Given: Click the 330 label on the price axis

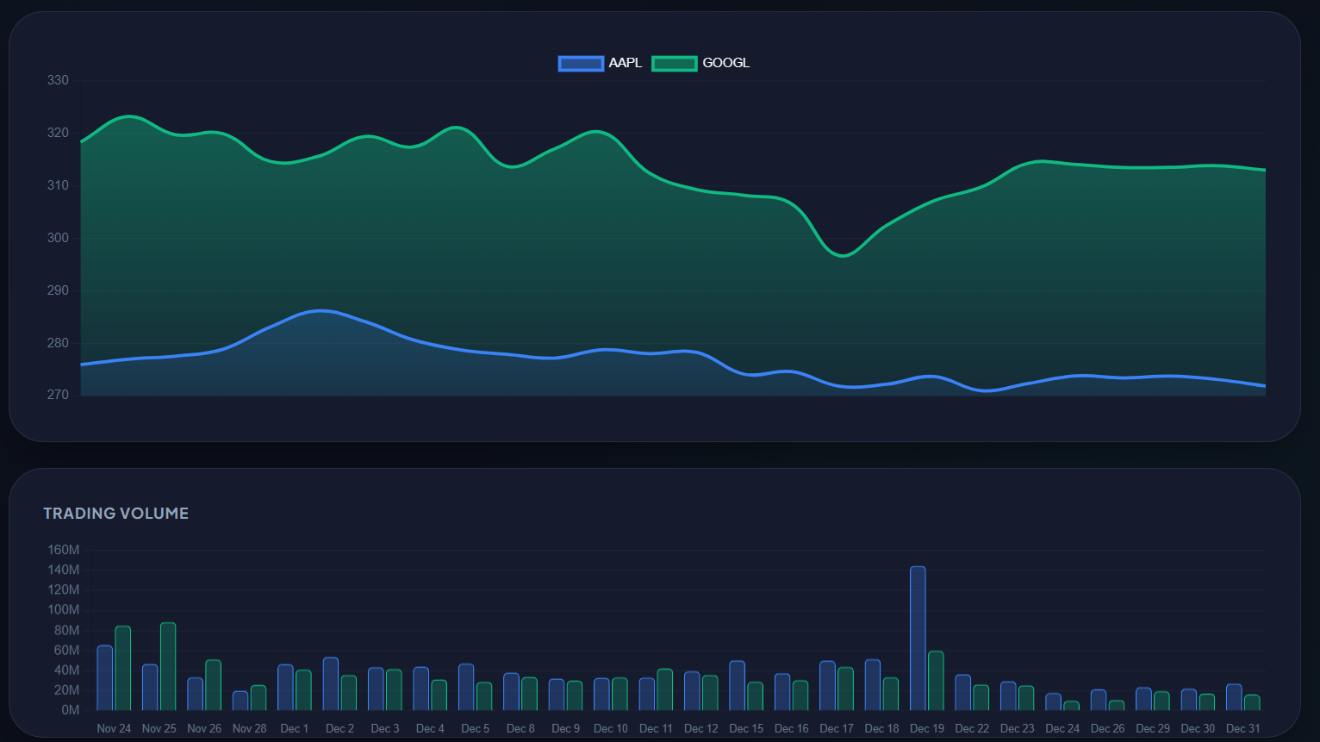Looking at the screenshot, I should point(58,79).
